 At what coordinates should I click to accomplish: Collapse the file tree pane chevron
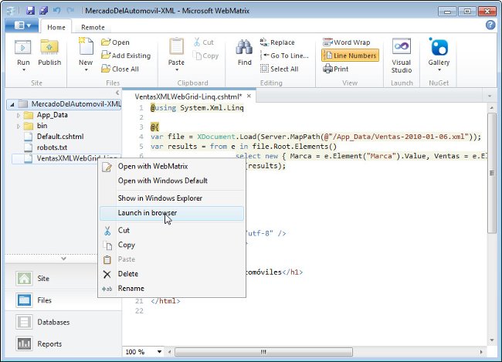pos(117,93)
